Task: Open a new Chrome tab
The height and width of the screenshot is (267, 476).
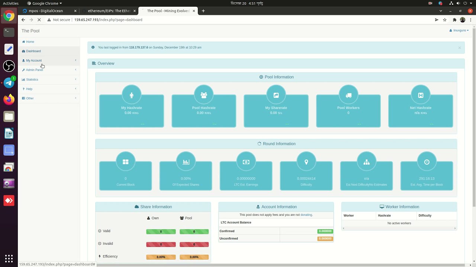Action: pyautogui.click(x=203, y=11)
